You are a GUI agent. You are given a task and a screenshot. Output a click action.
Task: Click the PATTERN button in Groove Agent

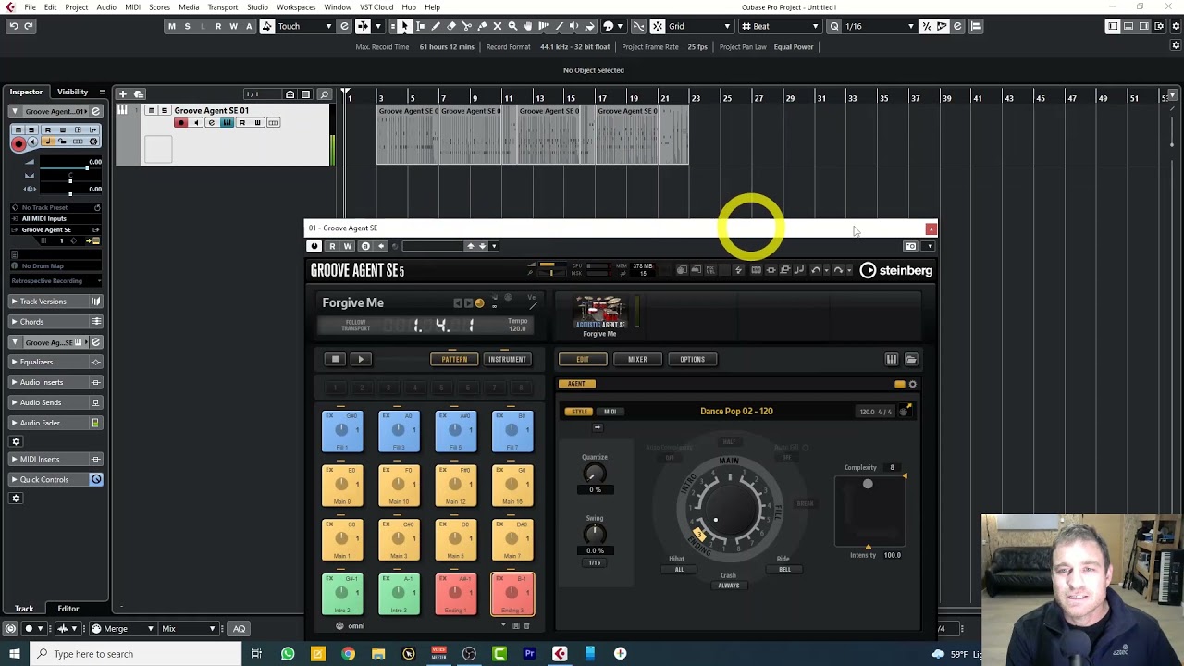(454, 360)
